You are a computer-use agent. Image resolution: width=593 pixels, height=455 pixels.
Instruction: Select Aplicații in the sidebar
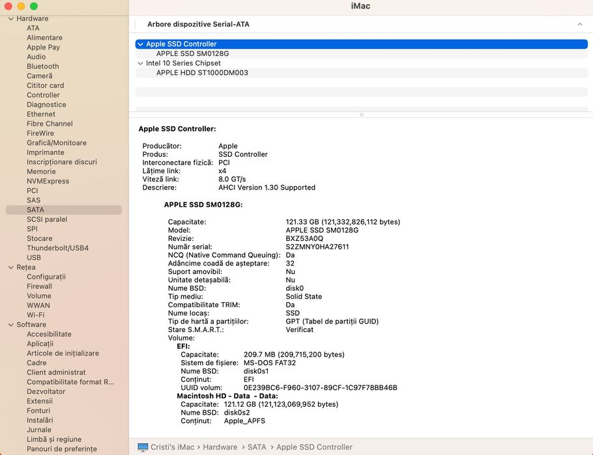[40, 344]
